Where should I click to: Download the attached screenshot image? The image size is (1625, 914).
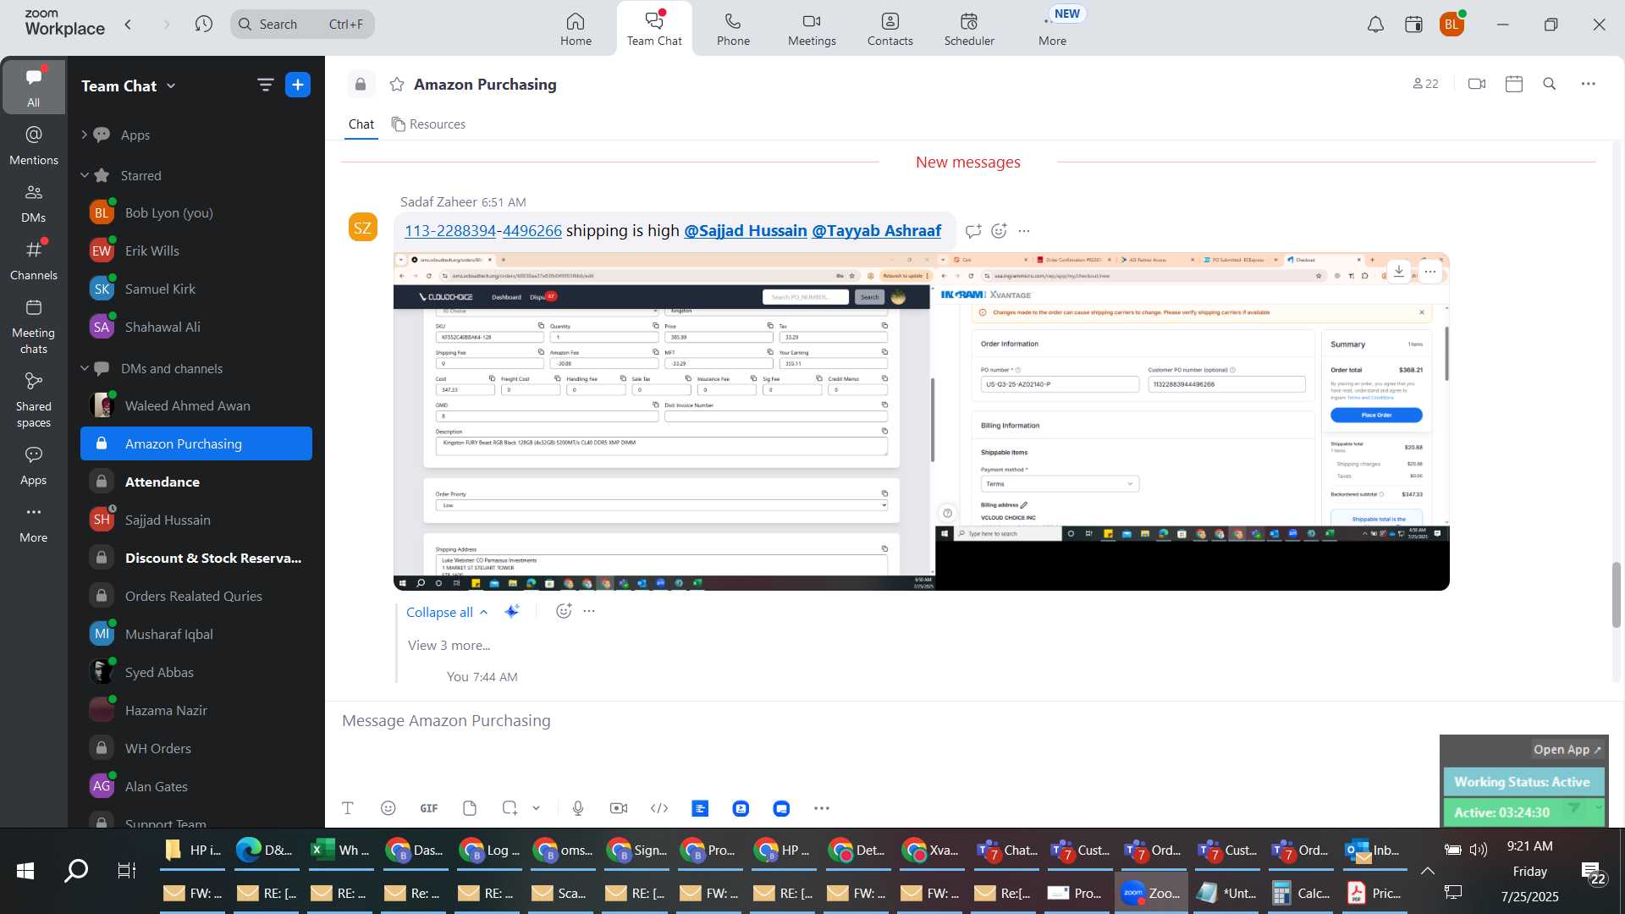1399,272
